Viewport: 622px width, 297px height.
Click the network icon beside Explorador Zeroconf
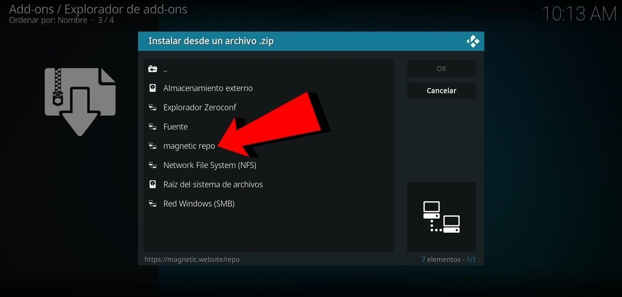[152, 108]
